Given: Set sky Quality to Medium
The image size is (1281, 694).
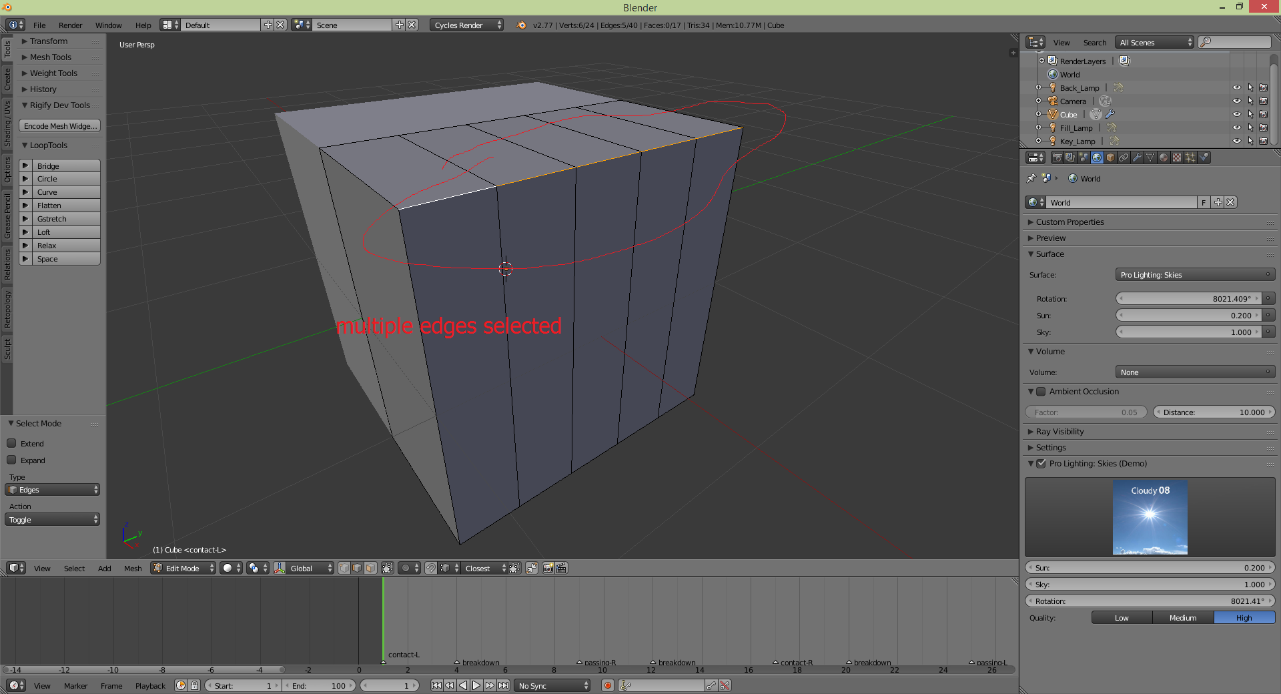Looking at the screenshot, I should [1183, 617].
